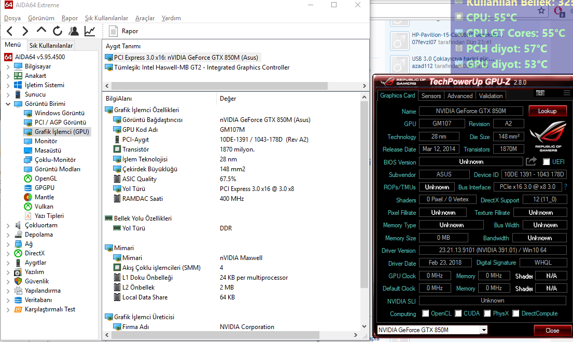573x342 pixels.
Task: Expand the Depolama tree node
Action: (8, 235)
